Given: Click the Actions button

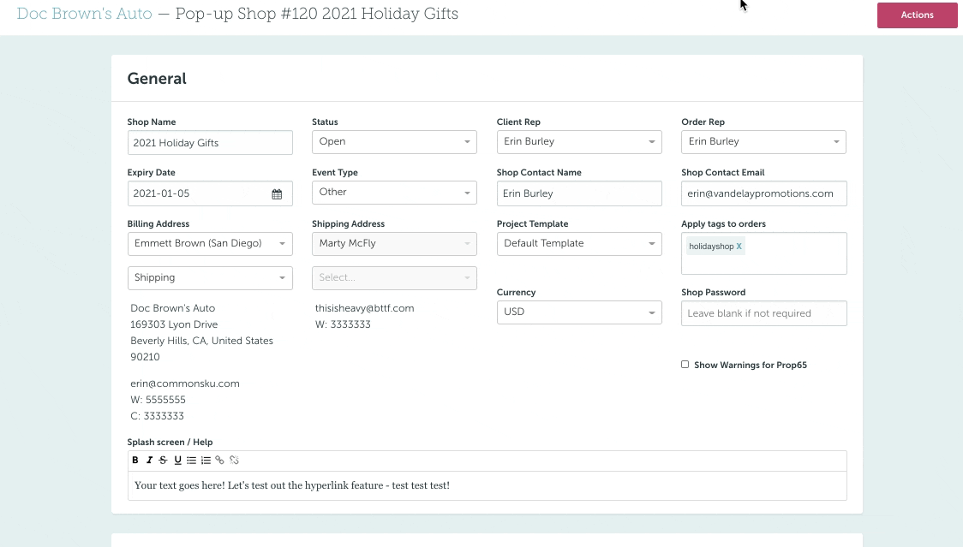Looking at the screenshot, I should (917, 15).
